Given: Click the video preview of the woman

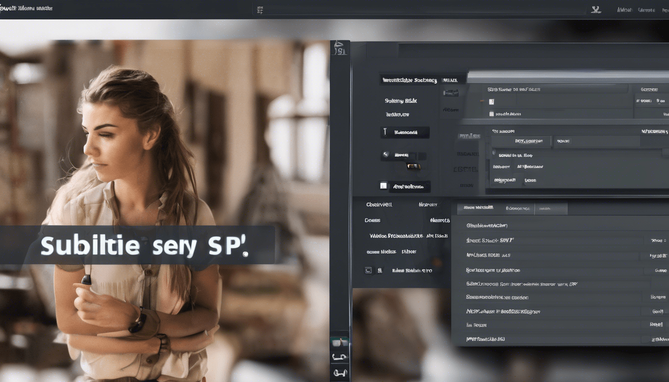Looking at the screenshot, I should pyautogui.click(x=164, y=211).
